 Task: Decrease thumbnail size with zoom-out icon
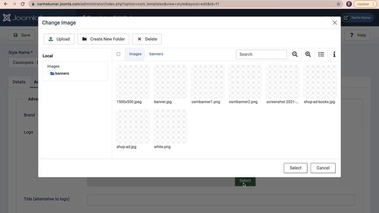(295, 54)
